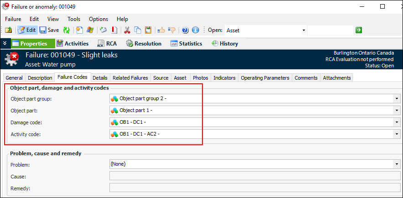Image resolution: width=403 pixels, height=198 pixels.
Task: Click the empty field beside Asset dropdown
Action: coord(330,30)
